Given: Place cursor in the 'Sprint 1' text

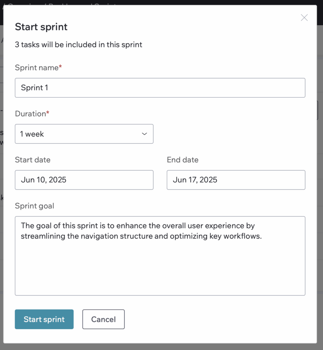Looking at the screenshot, I should [35, 88].
